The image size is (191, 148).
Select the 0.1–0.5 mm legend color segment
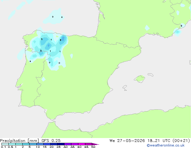tap(5, 144)
